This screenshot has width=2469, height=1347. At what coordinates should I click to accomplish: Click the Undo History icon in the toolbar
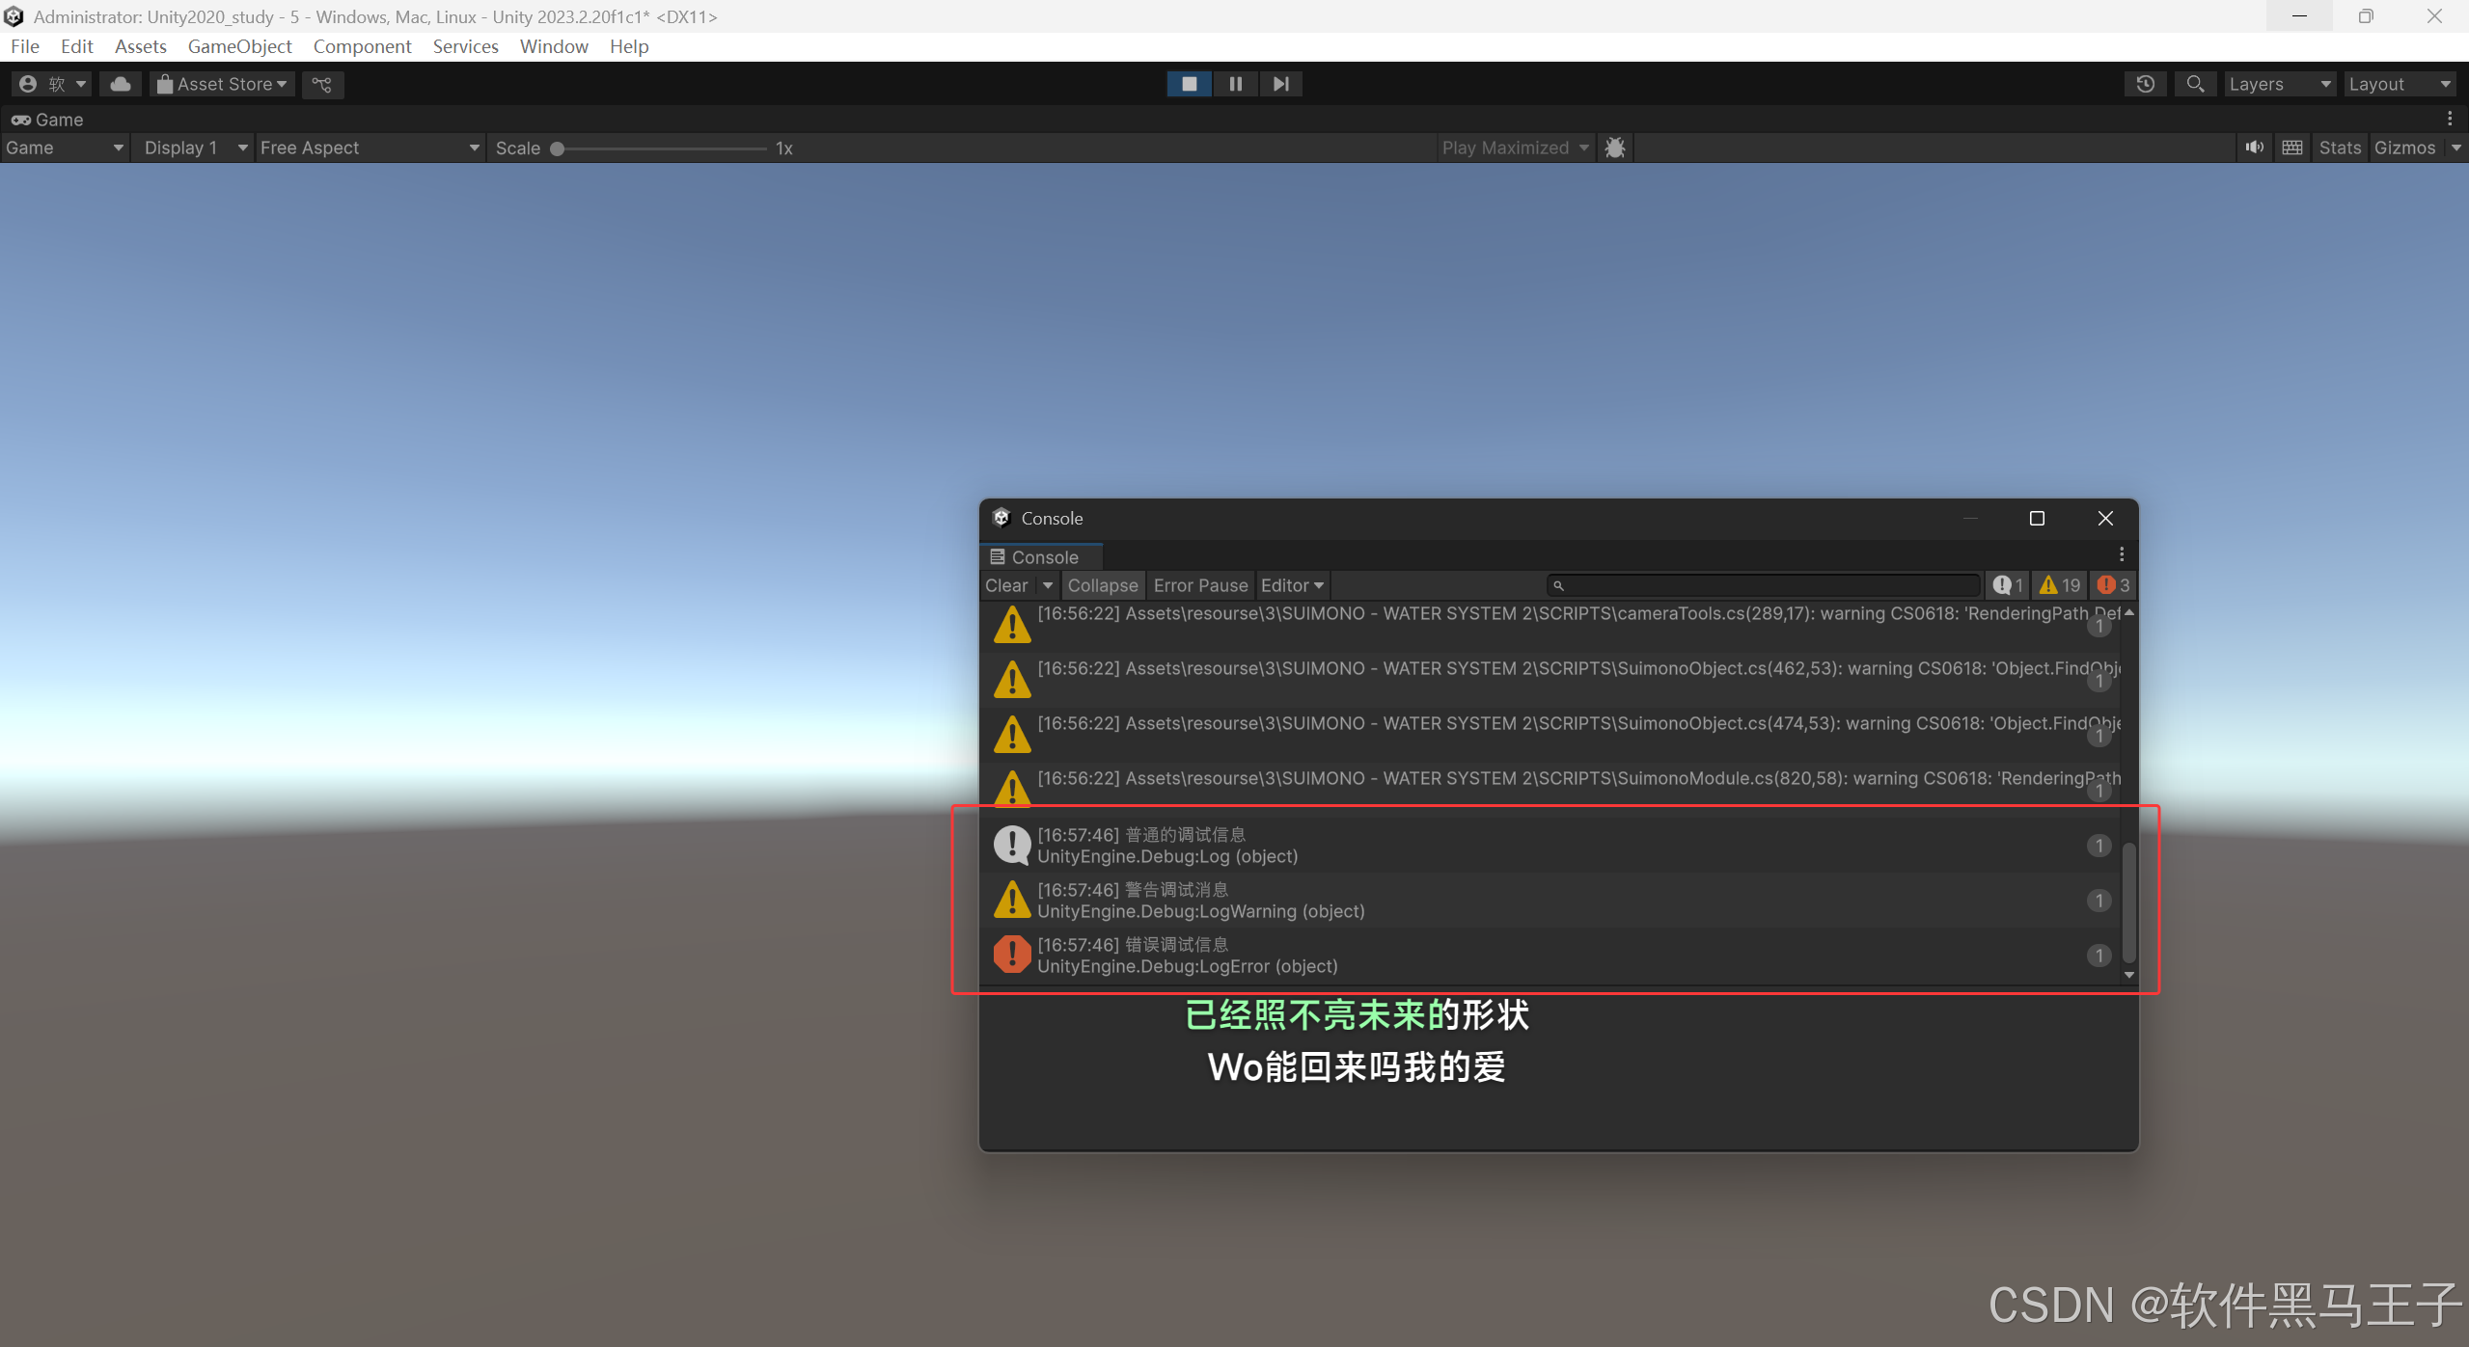click(x=2144, y=84)
